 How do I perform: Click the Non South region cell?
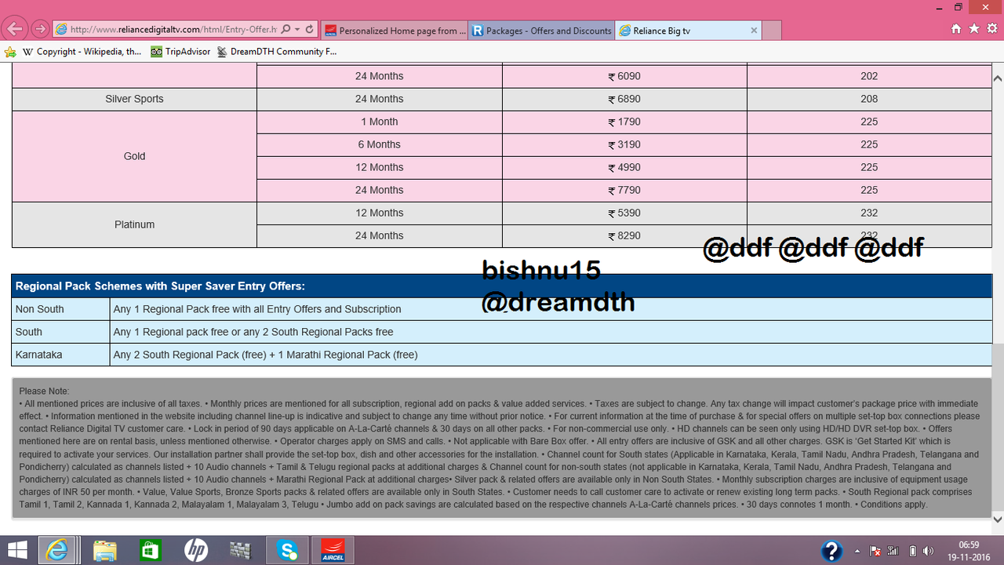point(61,309)
